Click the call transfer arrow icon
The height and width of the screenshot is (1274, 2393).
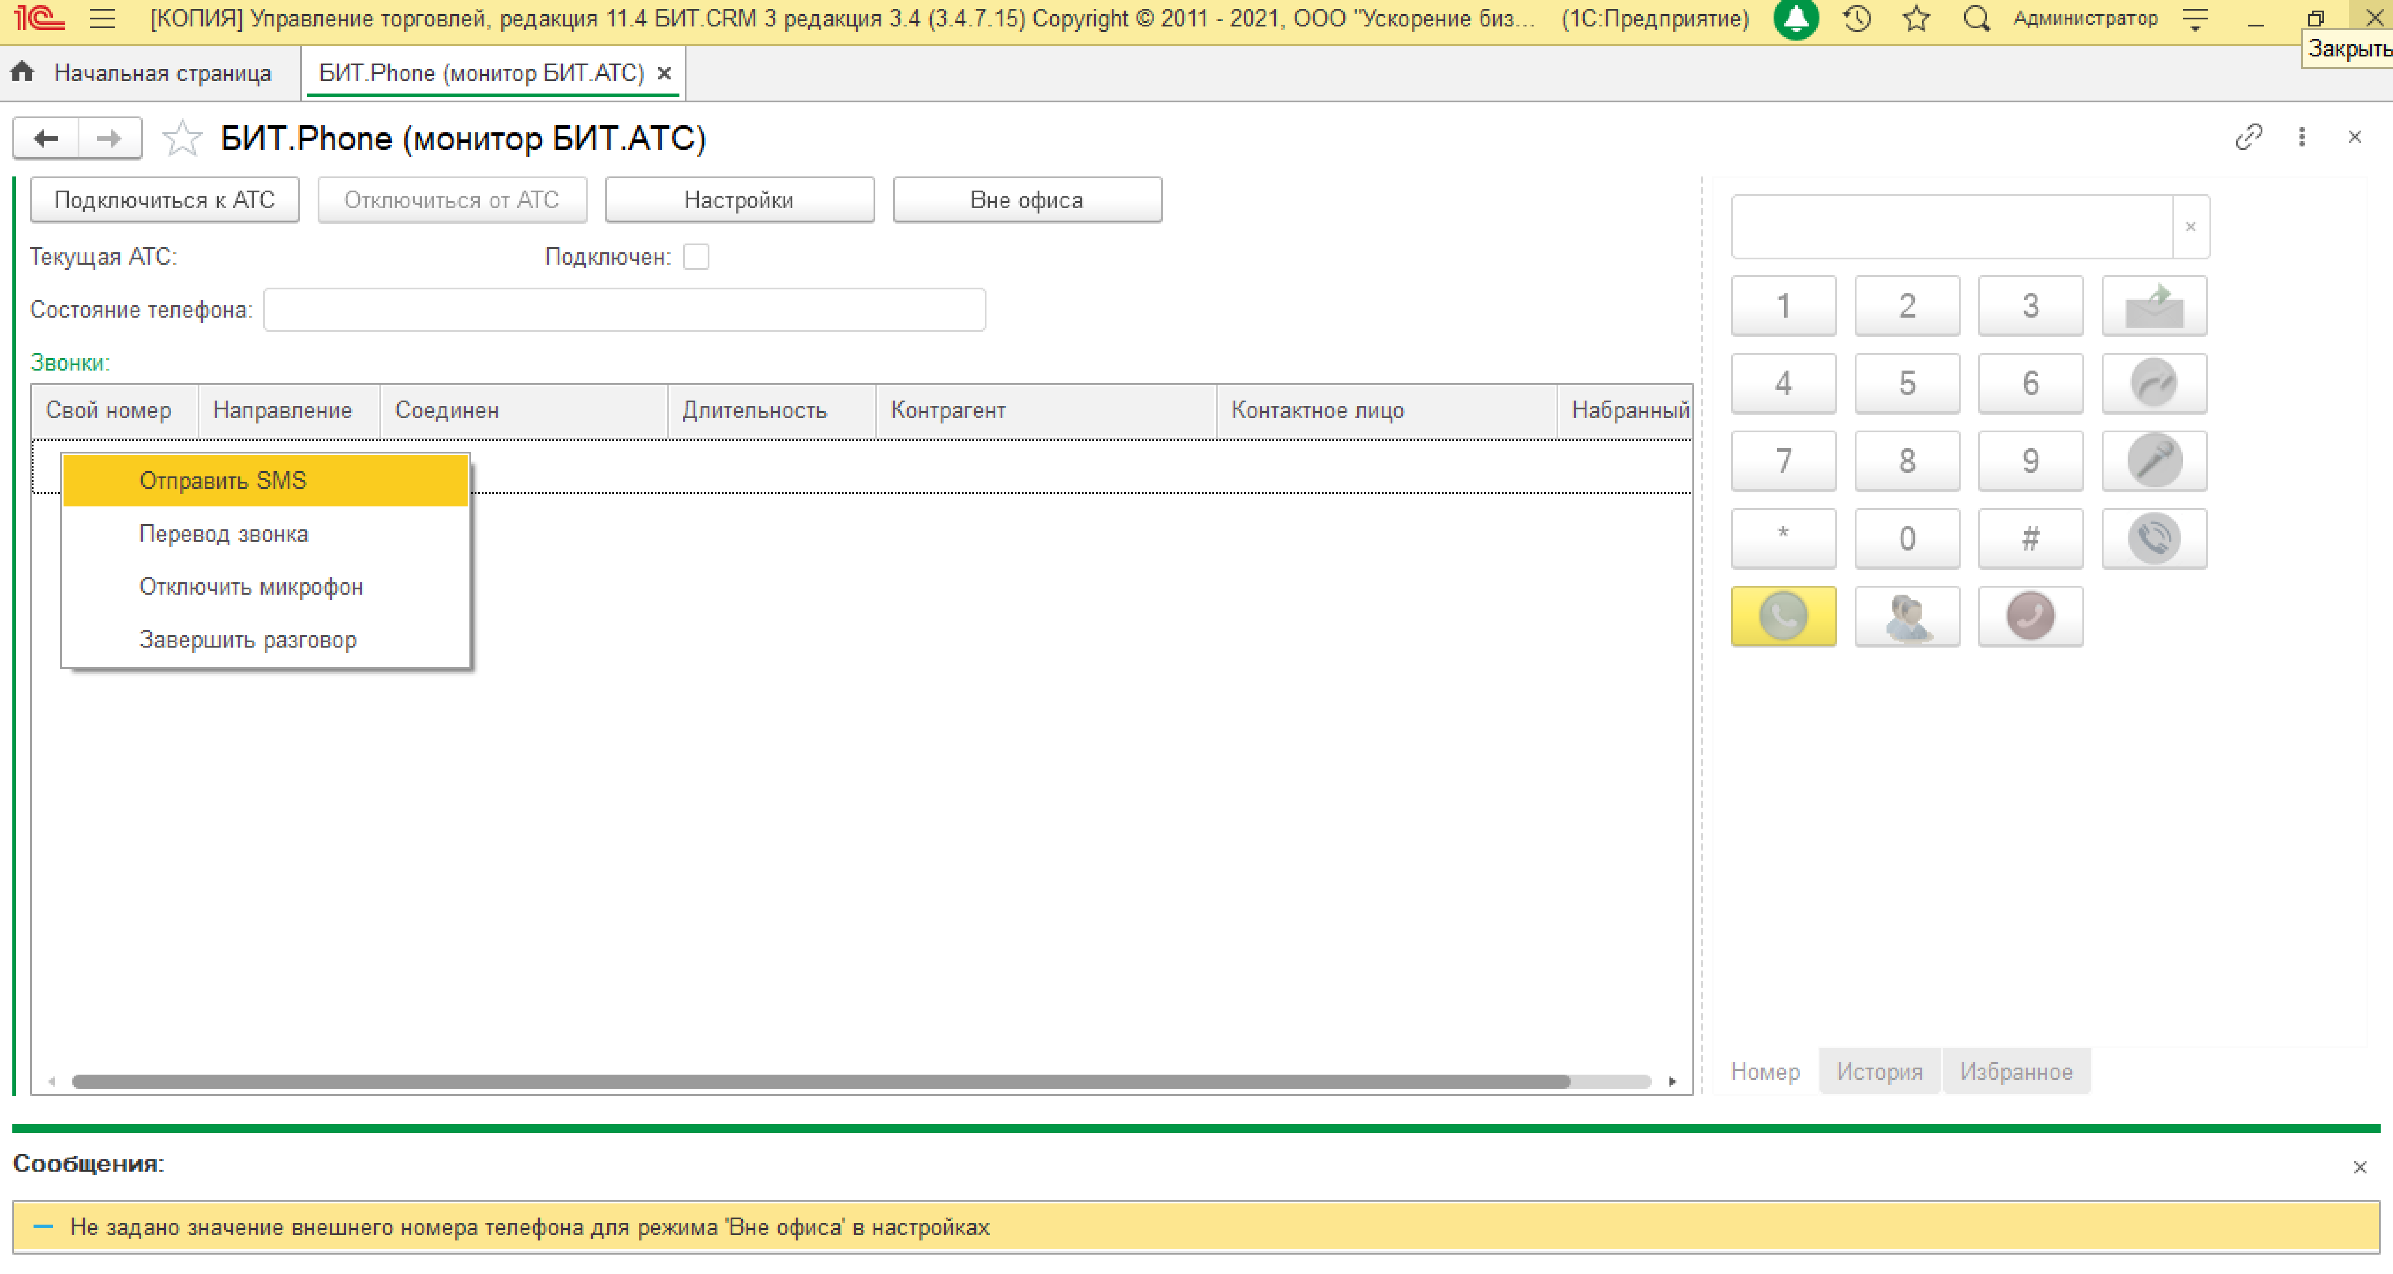pyautogui.click(x=2153, y=382)
